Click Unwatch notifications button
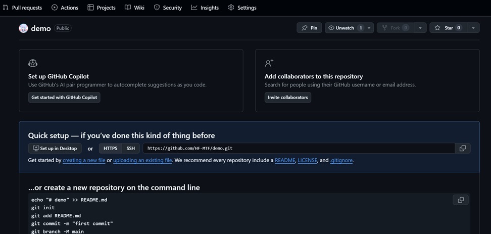491x234 pixels. [345, 28]
